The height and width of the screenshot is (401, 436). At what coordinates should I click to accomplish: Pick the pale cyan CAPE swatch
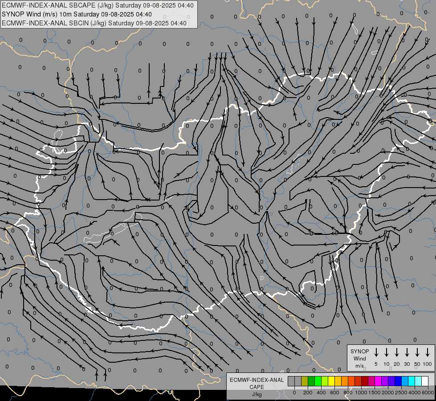coord(418,381)
